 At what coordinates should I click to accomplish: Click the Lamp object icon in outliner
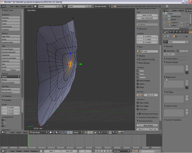[169, 25]
